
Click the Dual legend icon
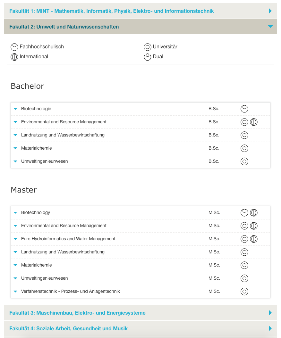pyautogui.click(x=148, y=57)
